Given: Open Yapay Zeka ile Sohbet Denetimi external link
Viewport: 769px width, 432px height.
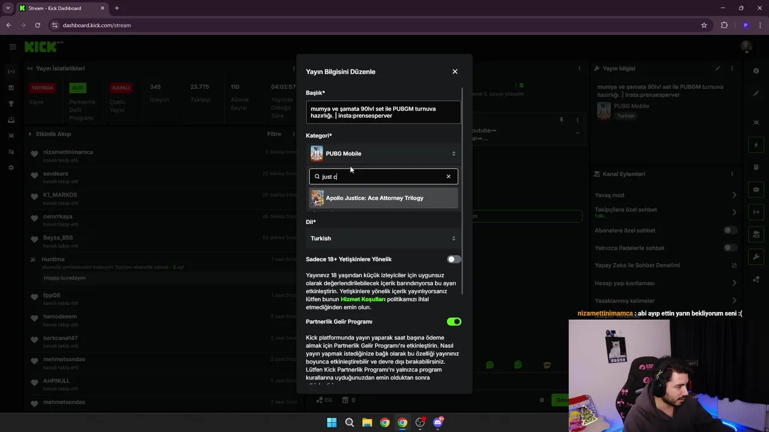Looking at the screenshot, I should [734, 265].
